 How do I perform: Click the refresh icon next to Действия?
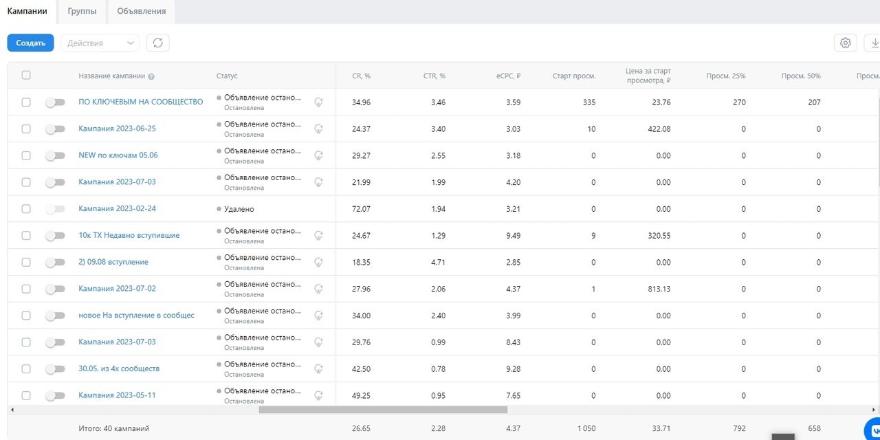[x=158, y=43]
